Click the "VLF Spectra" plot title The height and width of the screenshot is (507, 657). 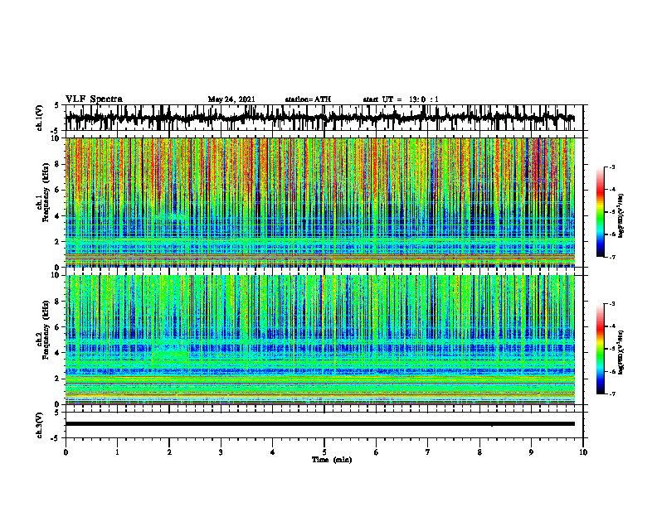[94, 99]
